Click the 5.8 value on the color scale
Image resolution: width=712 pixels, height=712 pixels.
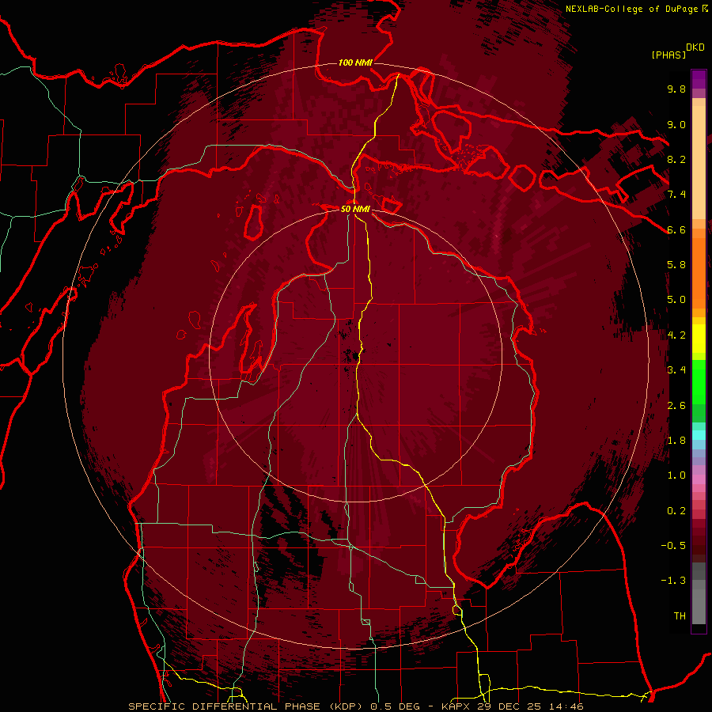click(676, 265)
